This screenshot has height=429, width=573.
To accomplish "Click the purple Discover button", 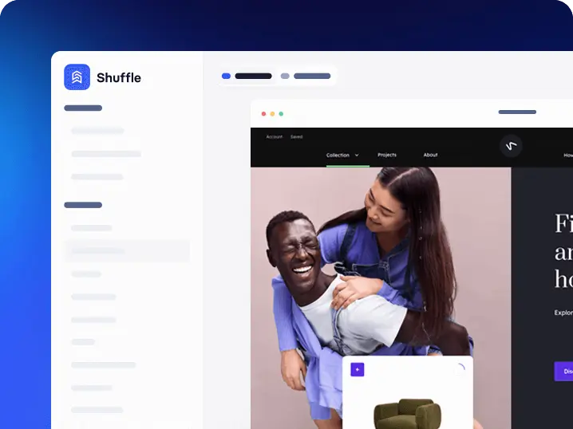I will (x=563, y=371).
